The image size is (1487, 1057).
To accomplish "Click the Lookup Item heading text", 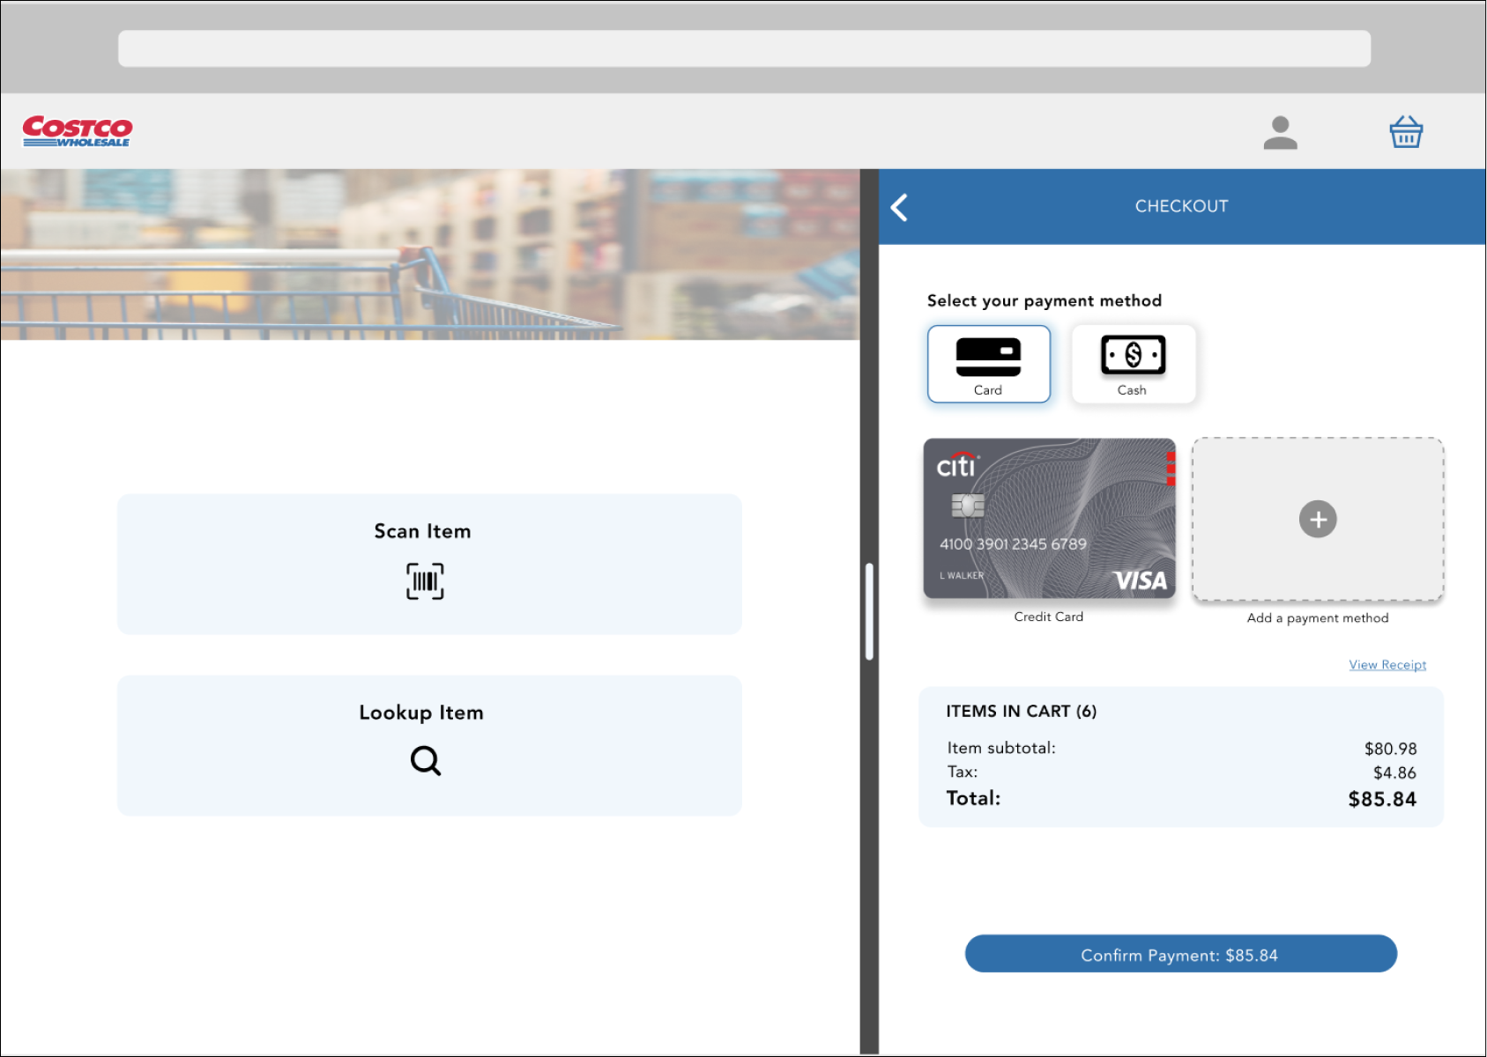I will (421, 713).
